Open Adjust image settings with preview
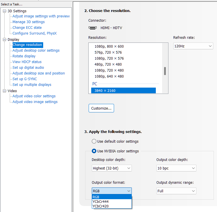This screenshot has width=217, height=212. 41,16
